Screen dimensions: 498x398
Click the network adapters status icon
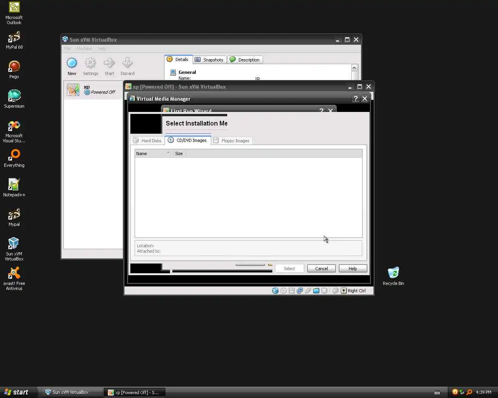click(x=300, y=291)
